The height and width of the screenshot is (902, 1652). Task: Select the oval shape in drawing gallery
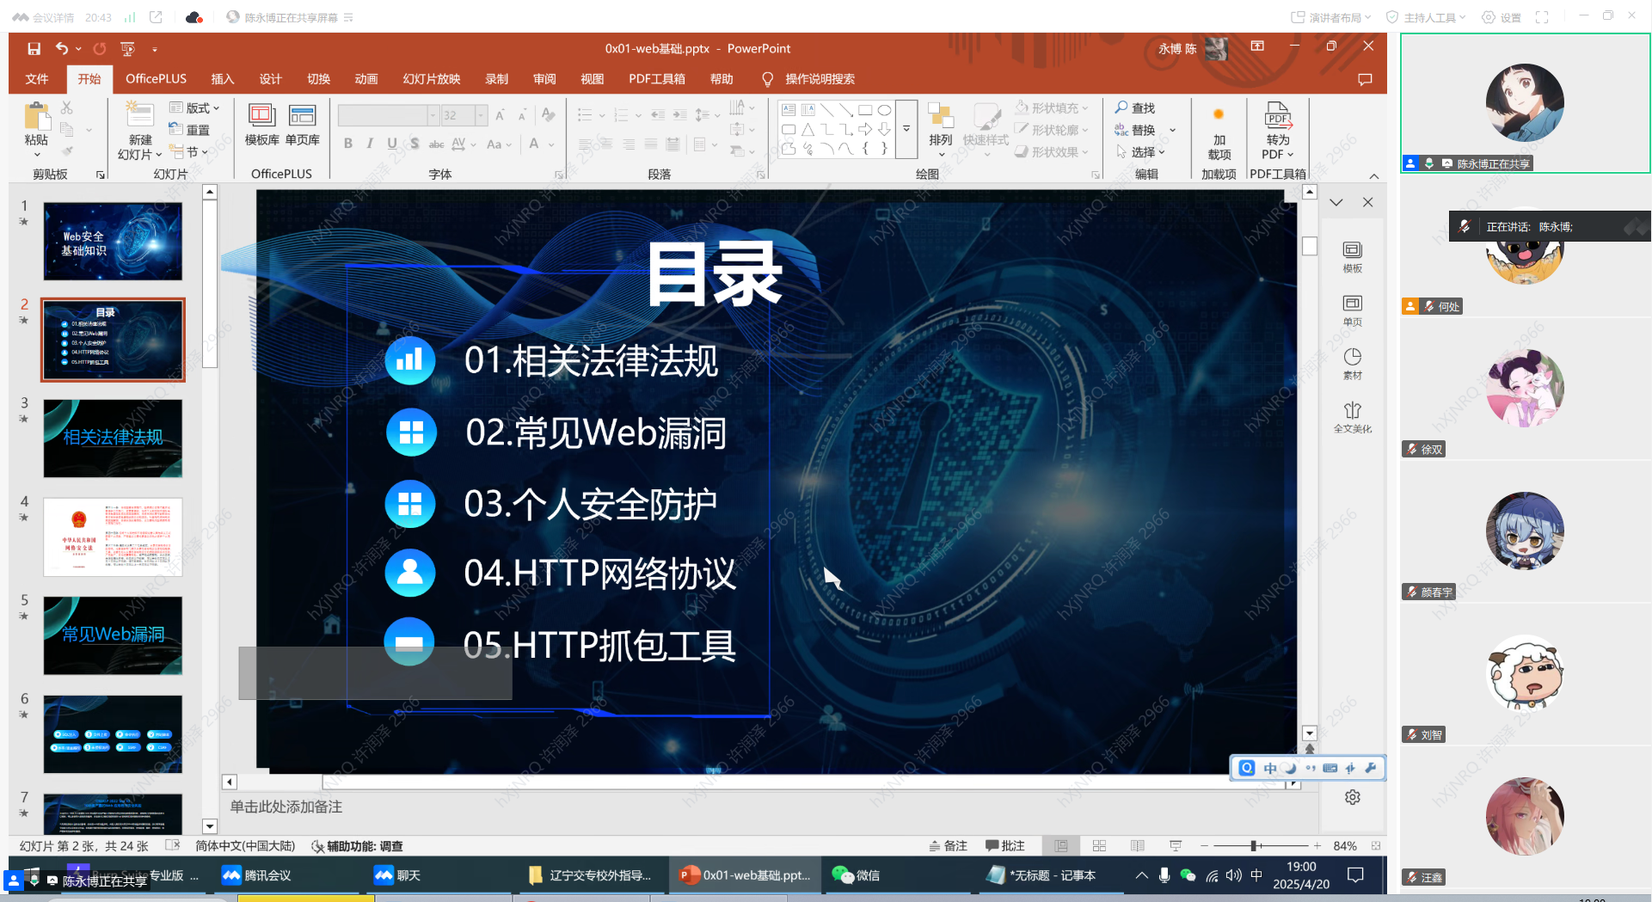click(x=884, y=110)
